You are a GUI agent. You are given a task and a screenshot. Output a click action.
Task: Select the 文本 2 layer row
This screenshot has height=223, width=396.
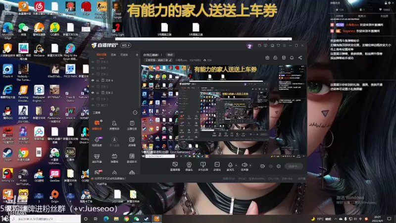115,93
